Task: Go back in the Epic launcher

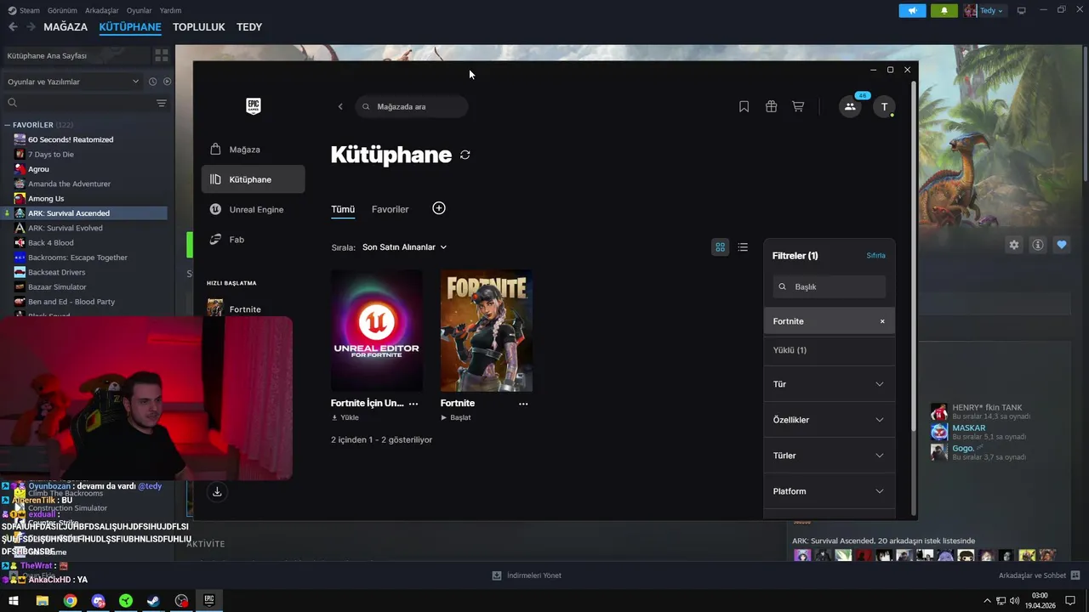Action: (340, 106)
